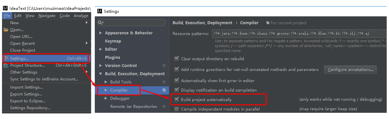Click the Open folder icon in File menu
This screenshot has height=119, width=389.
pyautogui.click(x=6, y=30)
